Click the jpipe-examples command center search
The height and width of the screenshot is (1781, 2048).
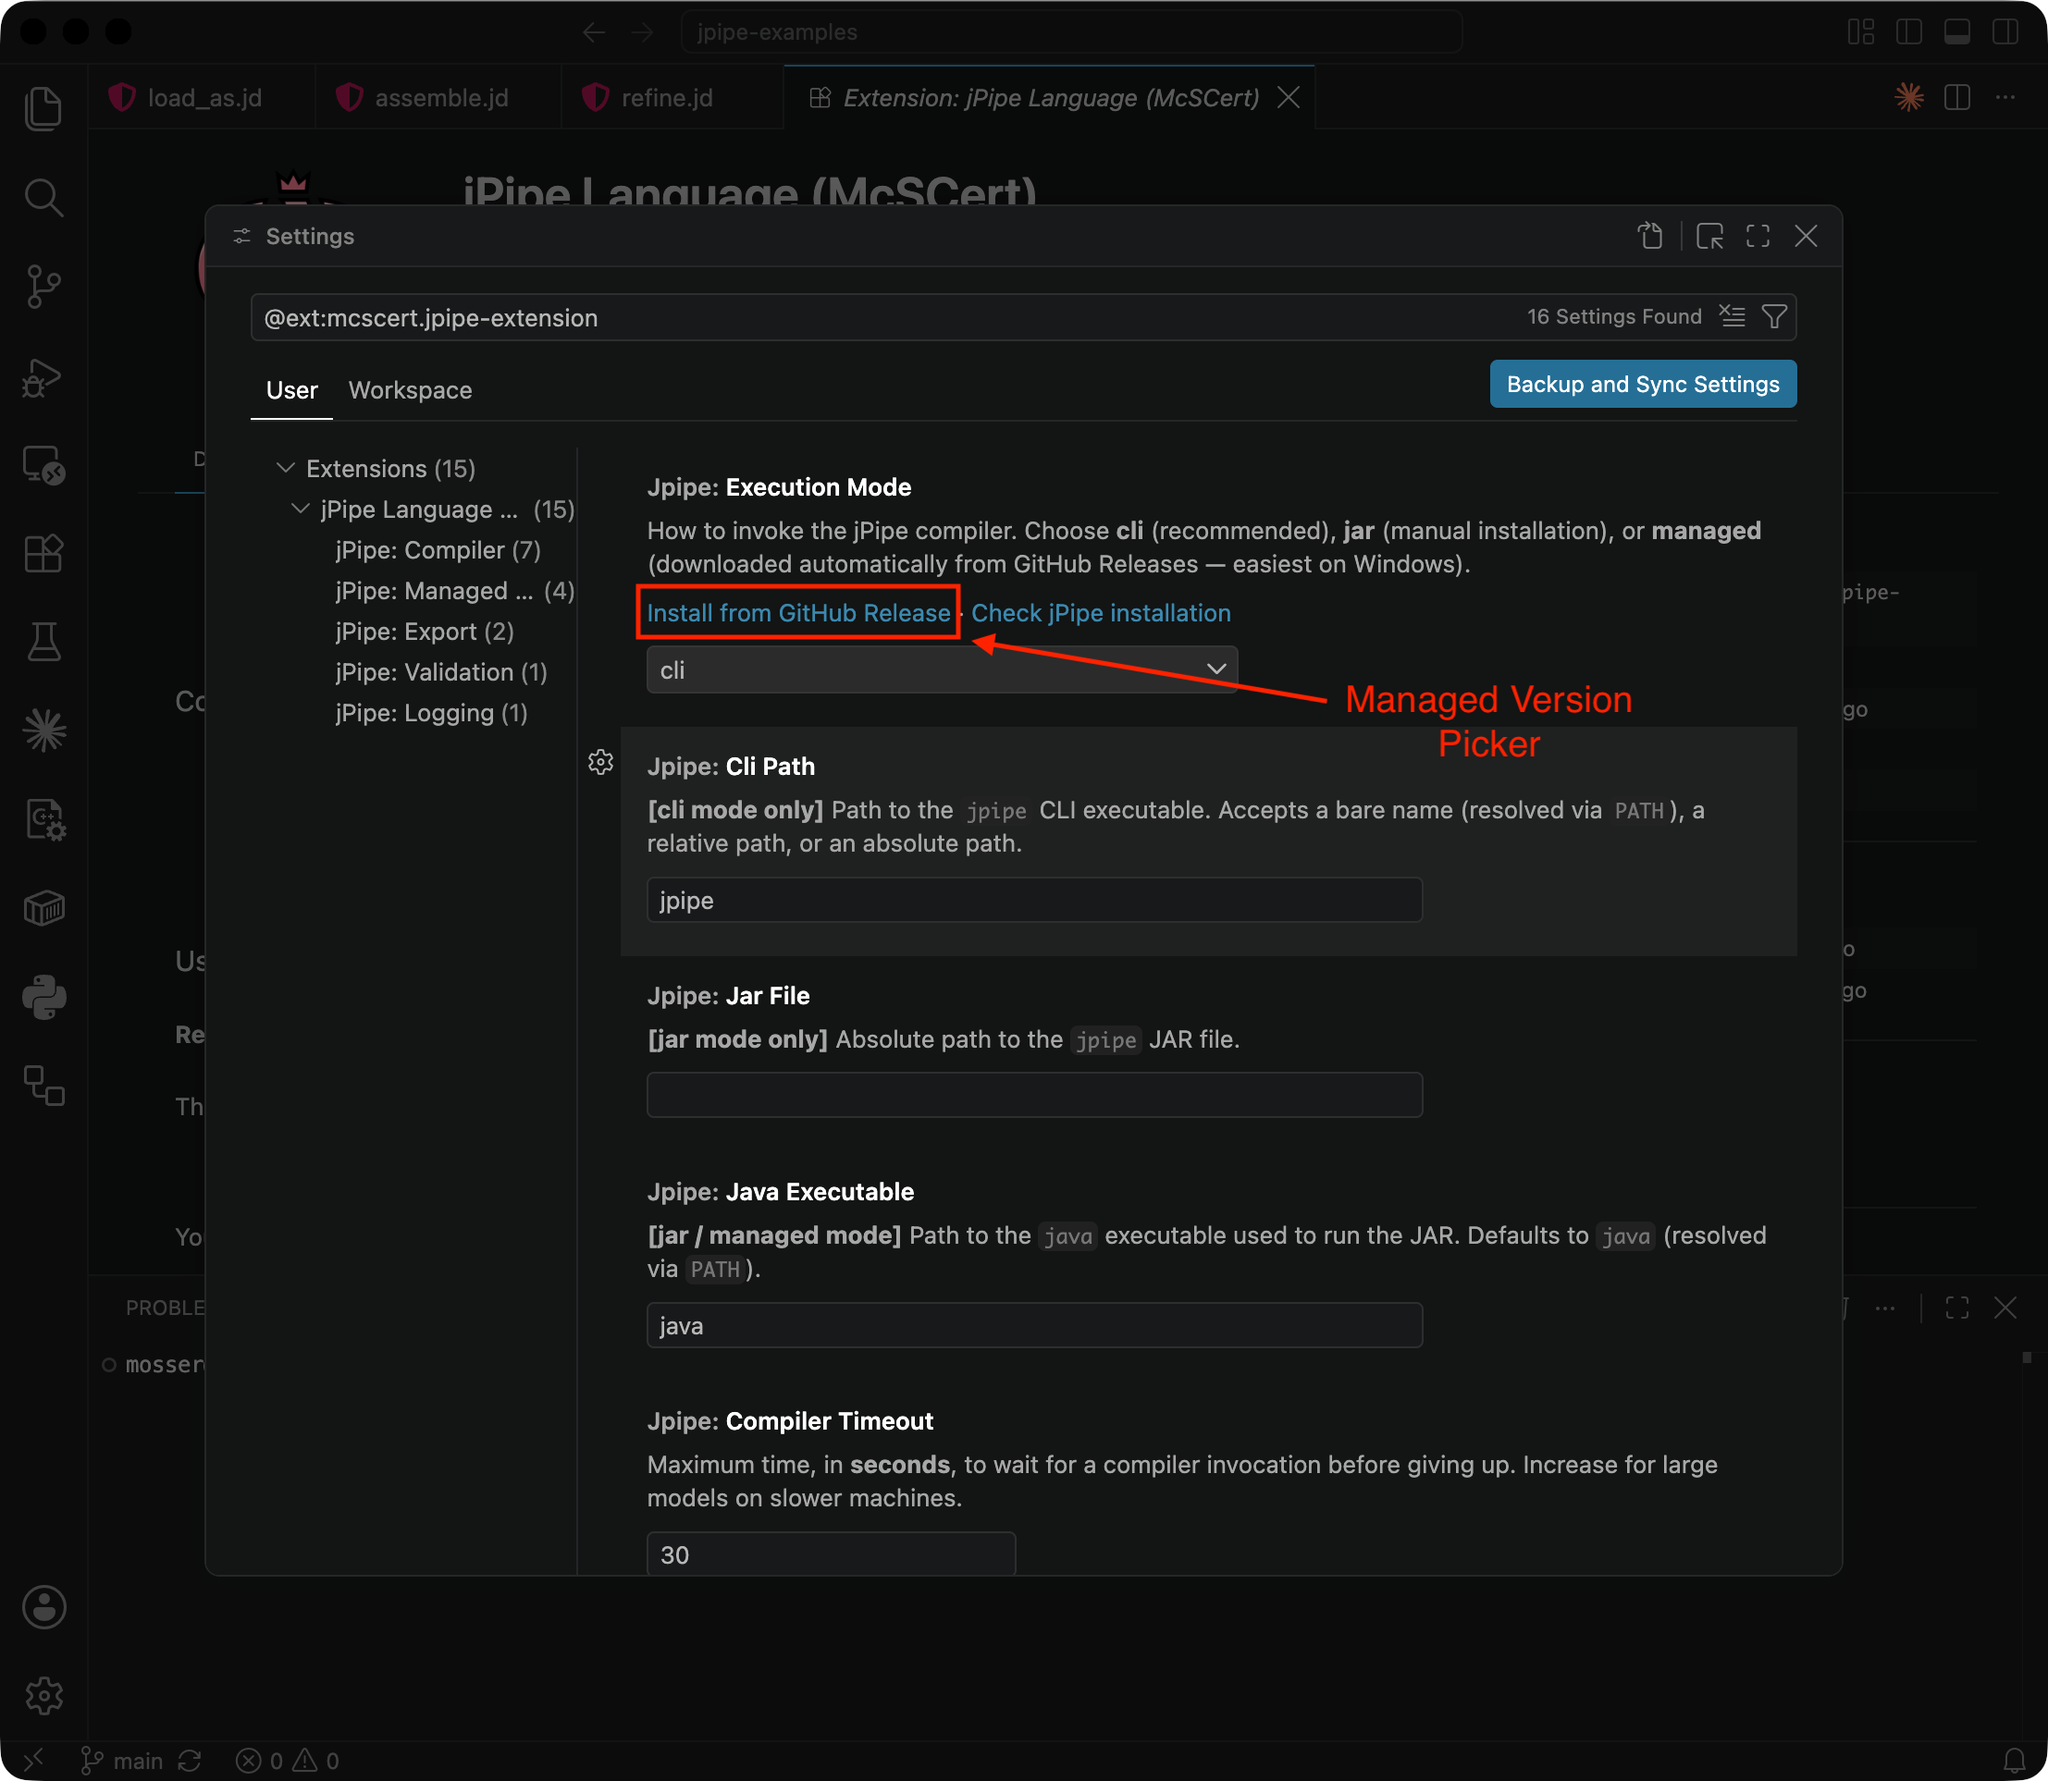tap(1071, 31)
